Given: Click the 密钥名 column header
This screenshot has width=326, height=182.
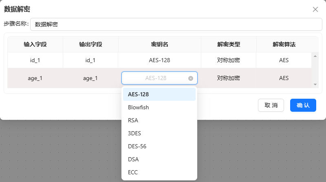Looking at the screenshot, I should tap(159, 44).
